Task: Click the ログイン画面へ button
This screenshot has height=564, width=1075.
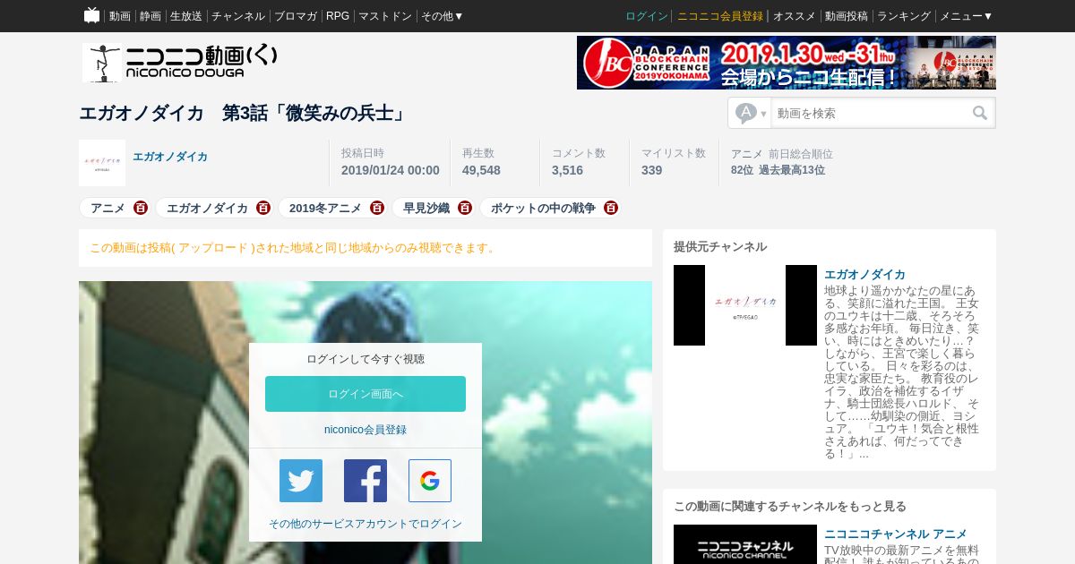Action: click(365, 394)
